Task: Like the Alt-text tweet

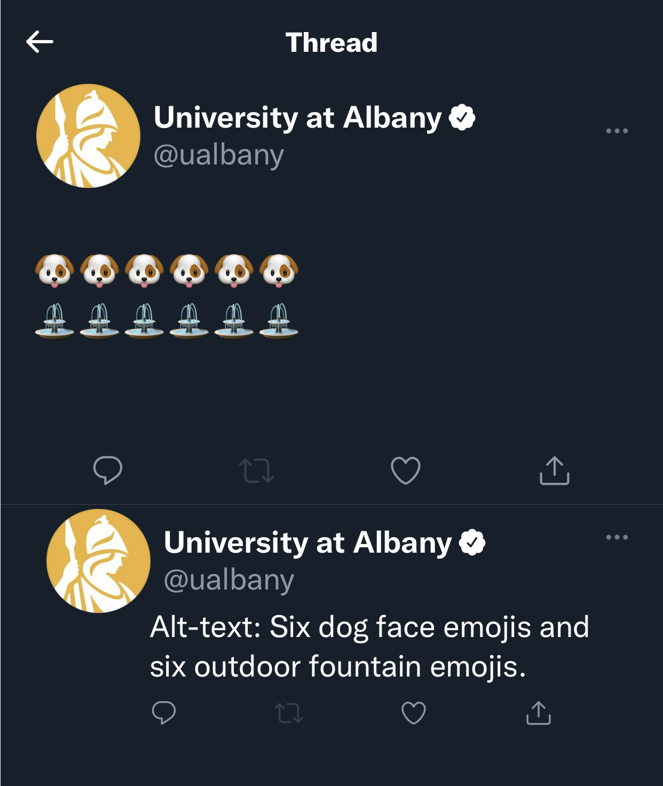Action: tap(414, 713)
